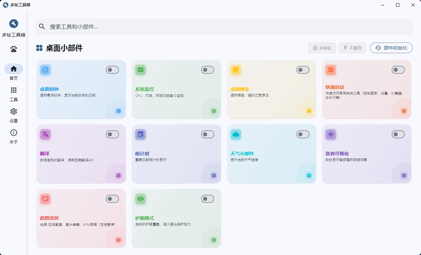Open 音效可视化 settings gear
This screenshot has height=255, width=421.
click(404, 176)
